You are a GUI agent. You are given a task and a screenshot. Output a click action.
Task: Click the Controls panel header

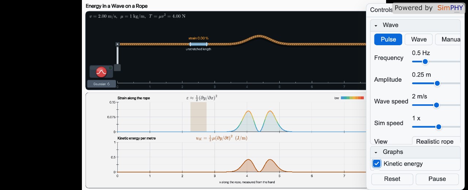(x=381, y=10)
